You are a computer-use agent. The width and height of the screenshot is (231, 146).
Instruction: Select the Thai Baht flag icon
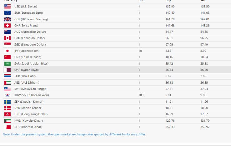click(8, 76)
